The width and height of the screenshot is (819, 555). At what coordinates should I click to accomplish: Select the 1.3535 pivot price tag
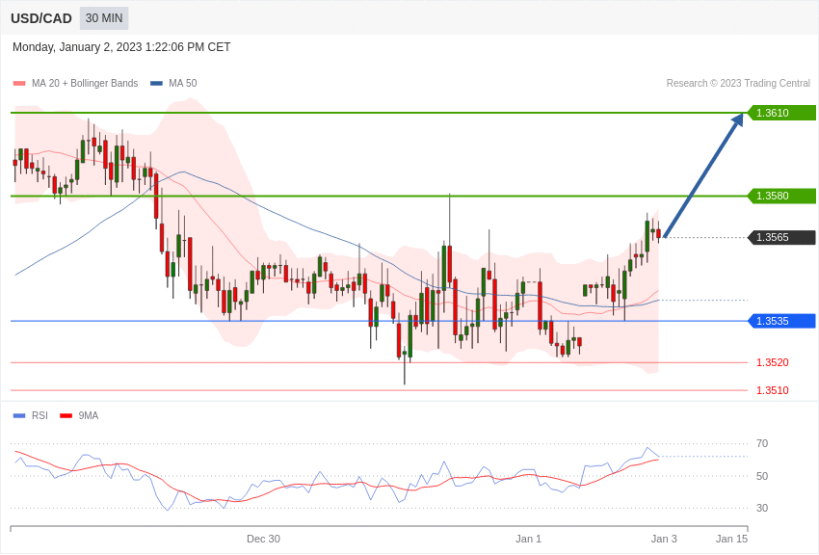(x=781, y=321)
